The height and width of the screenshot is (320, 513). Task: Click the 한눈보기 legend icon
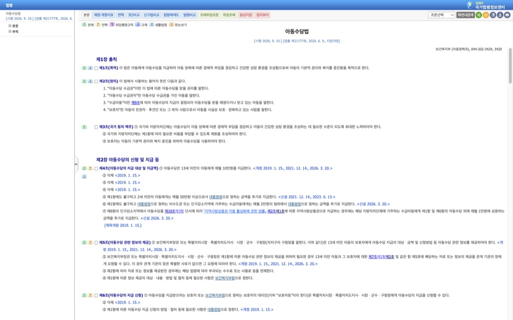pos(171,24)
